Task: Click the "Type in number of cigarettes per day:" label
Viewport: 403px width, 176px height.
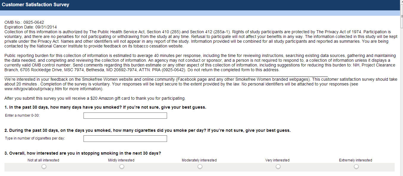Action: (35, 138)
